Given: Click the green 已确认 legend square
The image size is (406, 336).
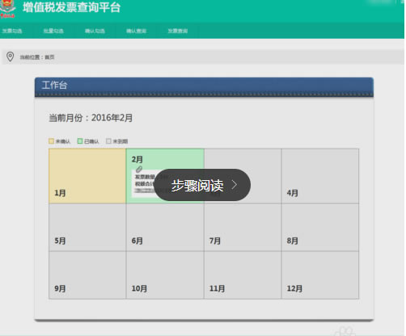Looking at the screenshot, I should coord(80,141).
